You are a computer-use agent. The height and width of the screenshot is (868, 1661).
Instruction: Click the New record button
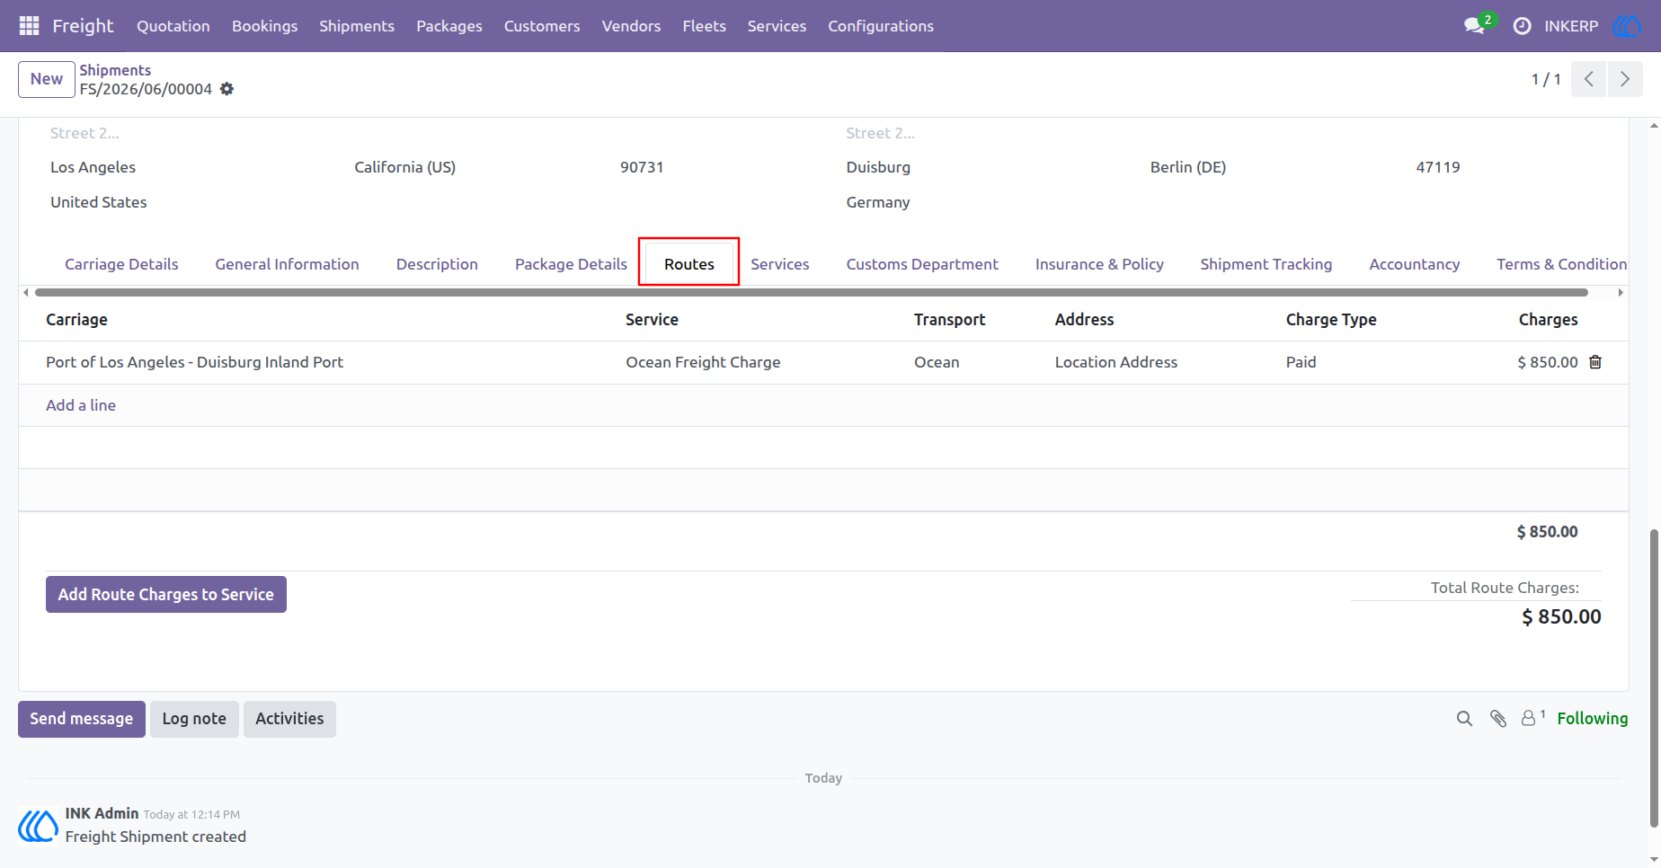click(47, 79)
